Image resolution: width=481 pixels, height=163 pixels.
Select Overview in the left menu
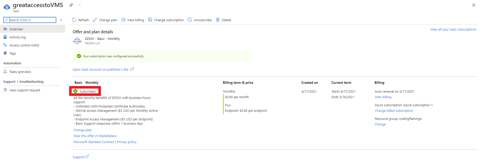[33, 29]
